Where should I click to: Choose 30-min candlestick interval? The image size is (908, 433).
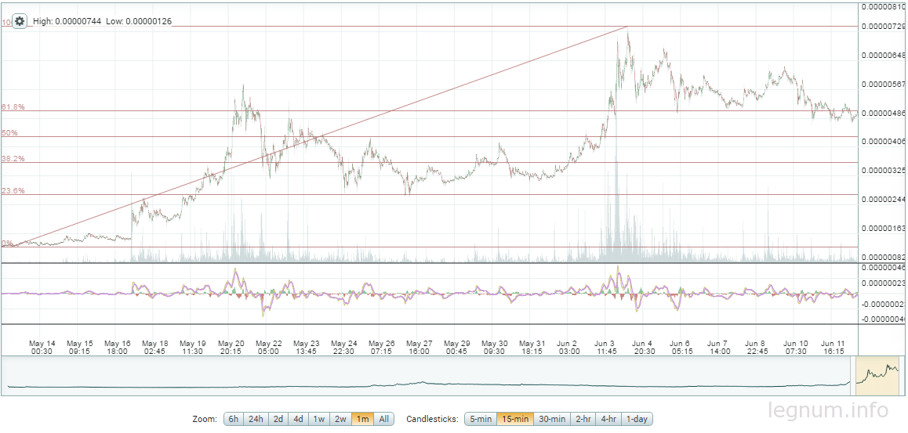[x=551, y=419]
